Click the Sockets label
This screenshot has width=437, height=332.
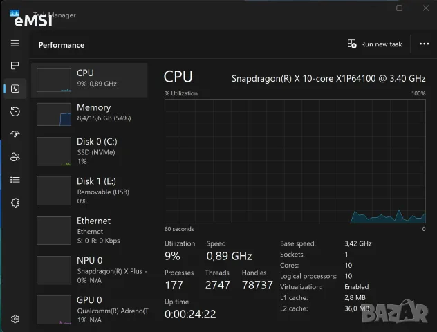click(292, 255)
